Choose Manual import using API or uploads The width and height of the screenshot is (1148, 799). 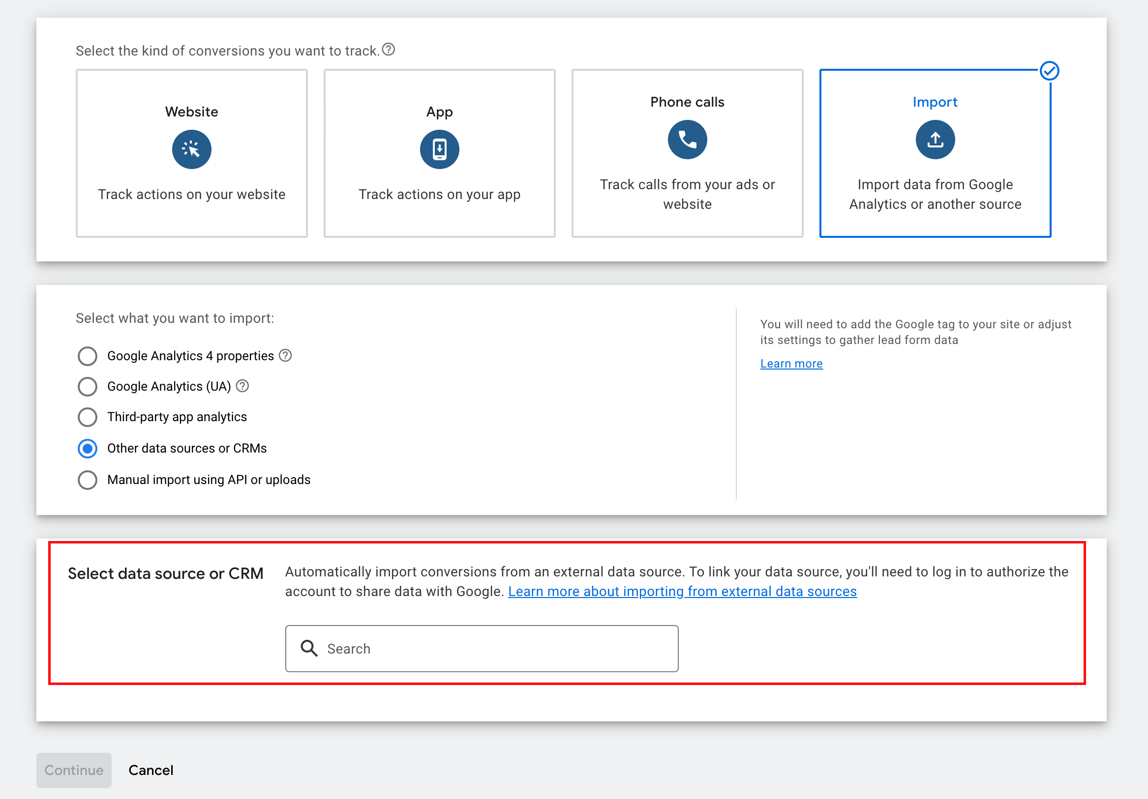tap(88, 480)
